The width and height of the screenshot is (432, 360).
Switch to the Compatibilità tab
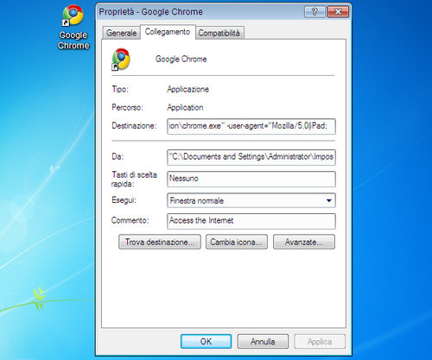coord(219,33)
